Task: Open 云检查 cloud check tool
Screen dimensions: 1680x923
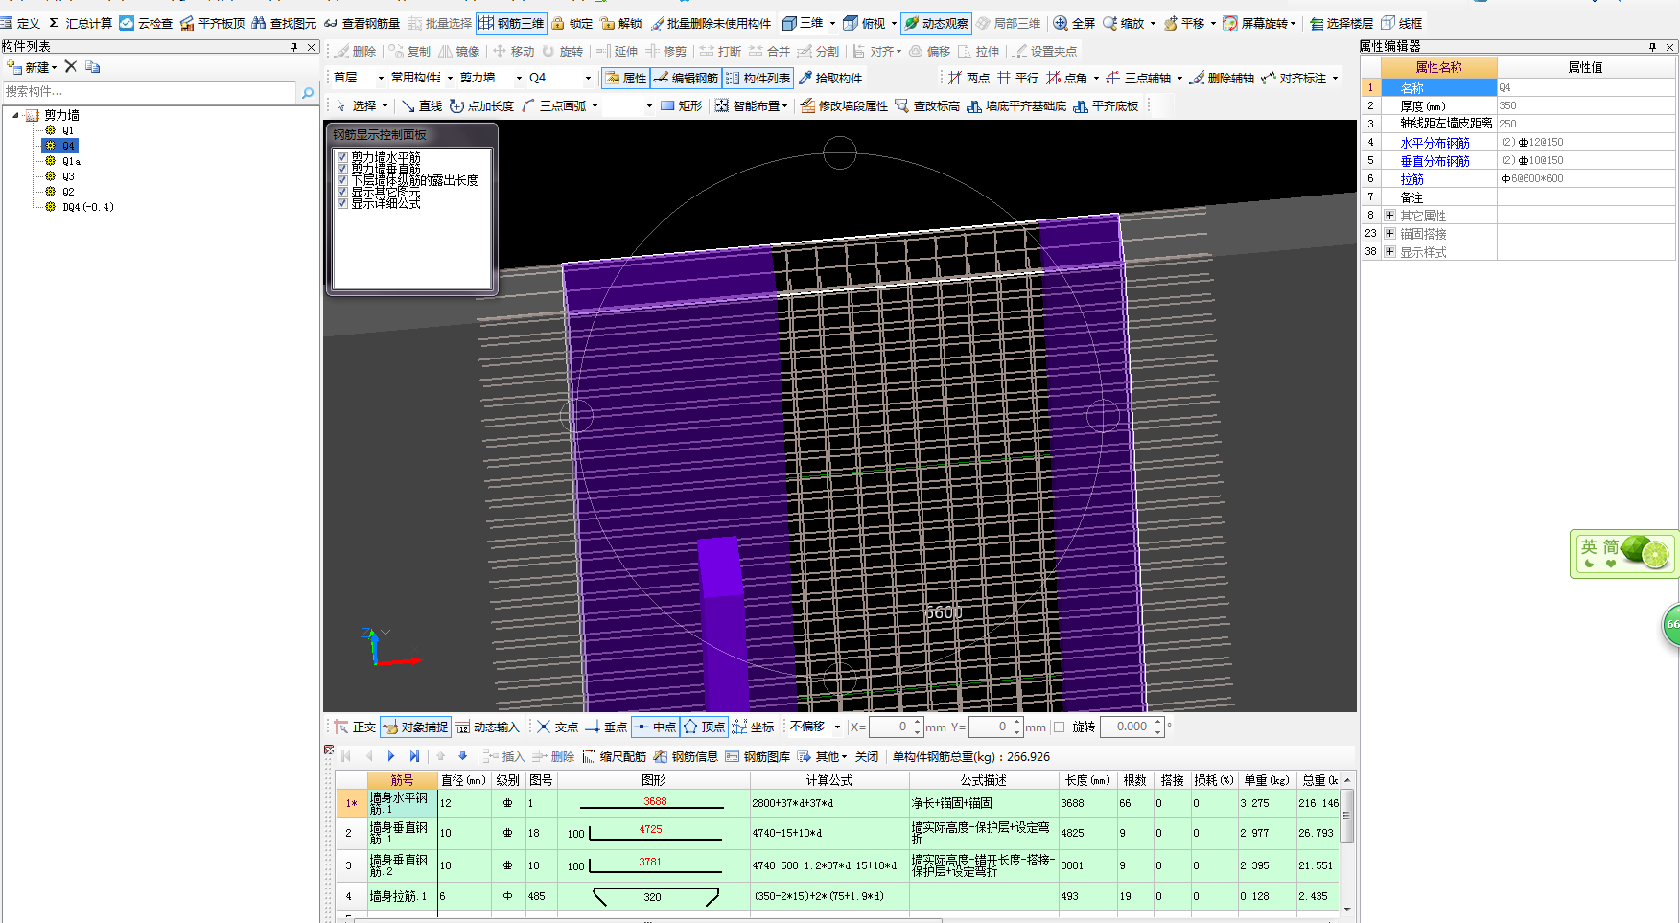Action: (x=146, y=23)
